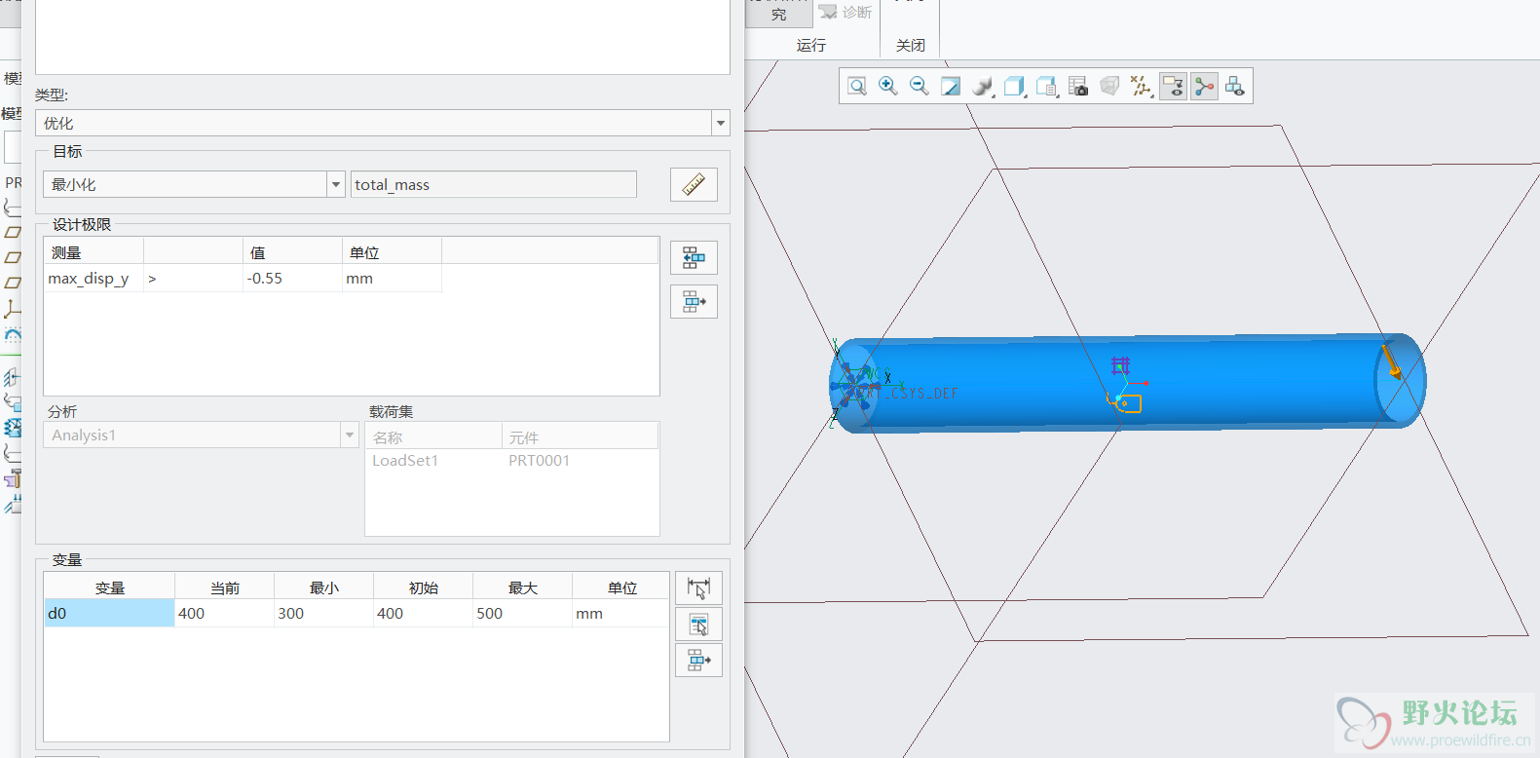Click the 值 column header
Screen dimensions: 1540x758
click(x=292, y=251)
